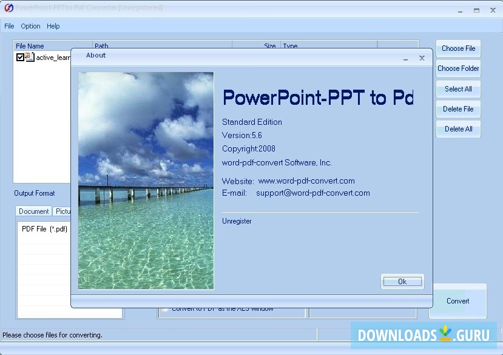This screenshot has height=355, width=503.
Task: Uncheck the active_learn file checkbox
Action: coord(20,58)
